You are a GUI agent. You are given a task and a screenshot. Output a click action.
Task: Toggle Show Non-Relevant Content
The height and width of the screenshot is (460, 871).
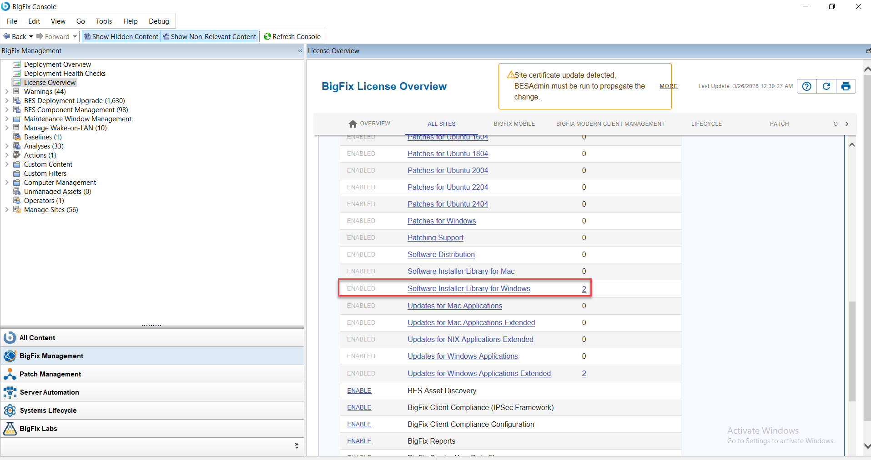click(x=209, y=36)
